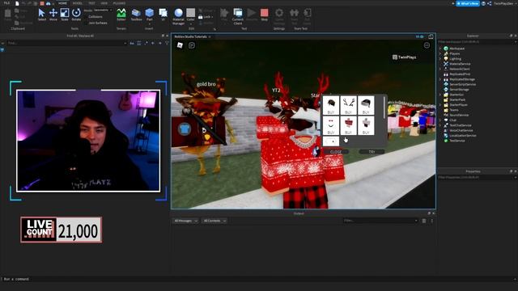This screenshot has height=291, width=518.
Task: Open the All Messages dropdown in Output
Action: click(185, 221)
